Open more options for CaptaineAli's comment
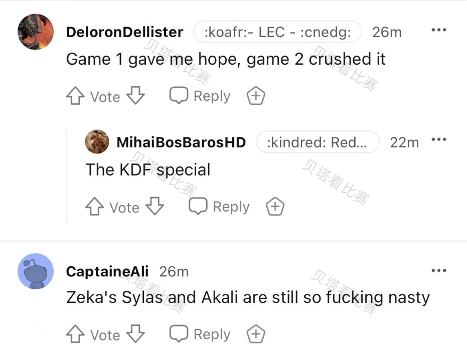The height and width of the screenshot is (356, 467). pos(438,271)
